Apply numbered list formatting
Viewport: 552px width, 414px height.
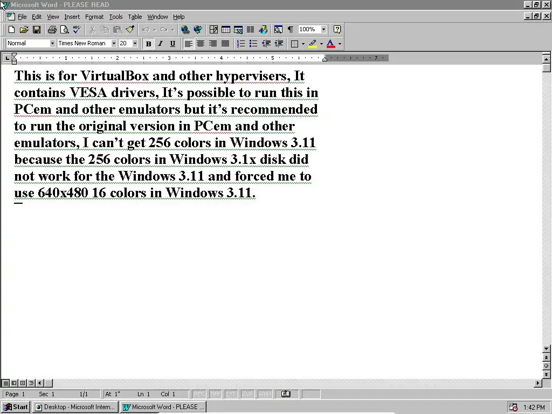coord(241,44)
